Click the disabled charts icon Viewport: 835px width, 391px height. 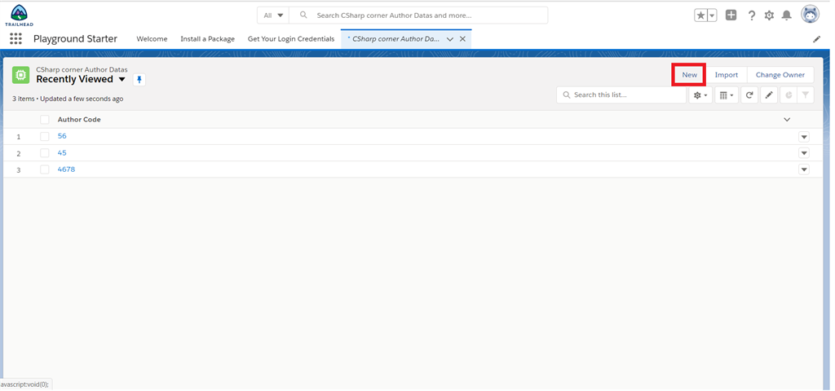click(789, 95)
